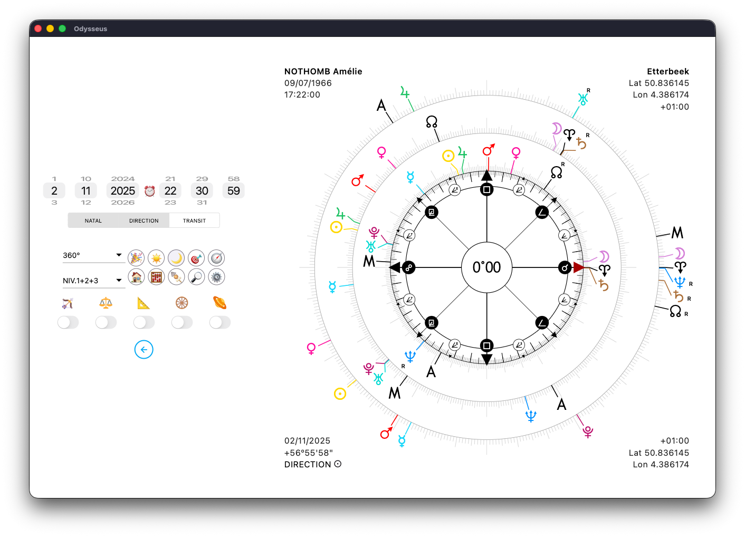Switch to the NATAL tab

(93, 220)
